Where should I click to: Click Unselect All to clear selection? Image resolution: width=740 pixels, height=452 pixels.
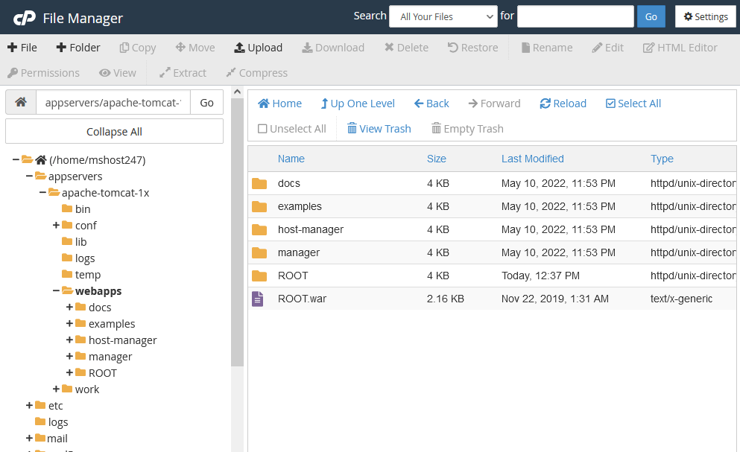(291, 129)
